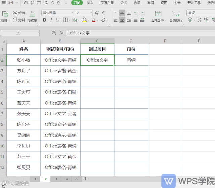This screenshot has width=215, height=188.
Task: Toggle Italic formatting
Action: [51, 20]
